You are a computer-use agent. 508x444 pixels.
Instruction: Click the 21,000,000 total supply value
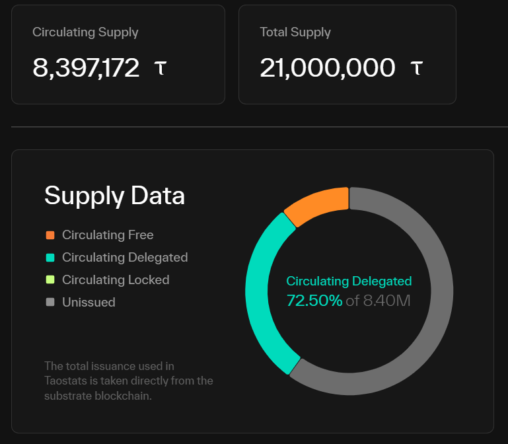[x=328, y=67]
